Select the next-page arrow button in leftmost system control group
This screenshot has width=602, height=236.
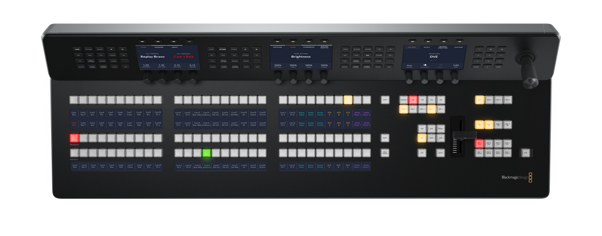122,49
